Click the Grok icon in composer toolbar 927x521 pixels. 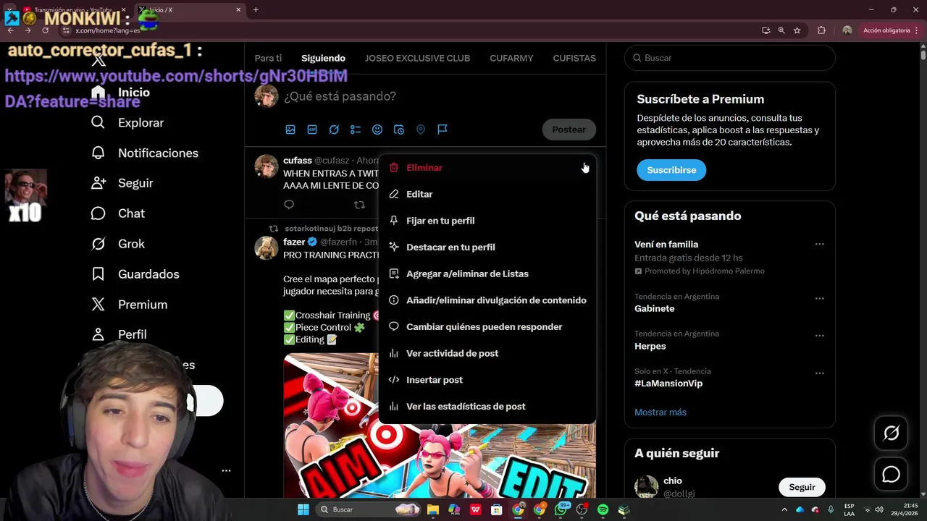[334, 130]
